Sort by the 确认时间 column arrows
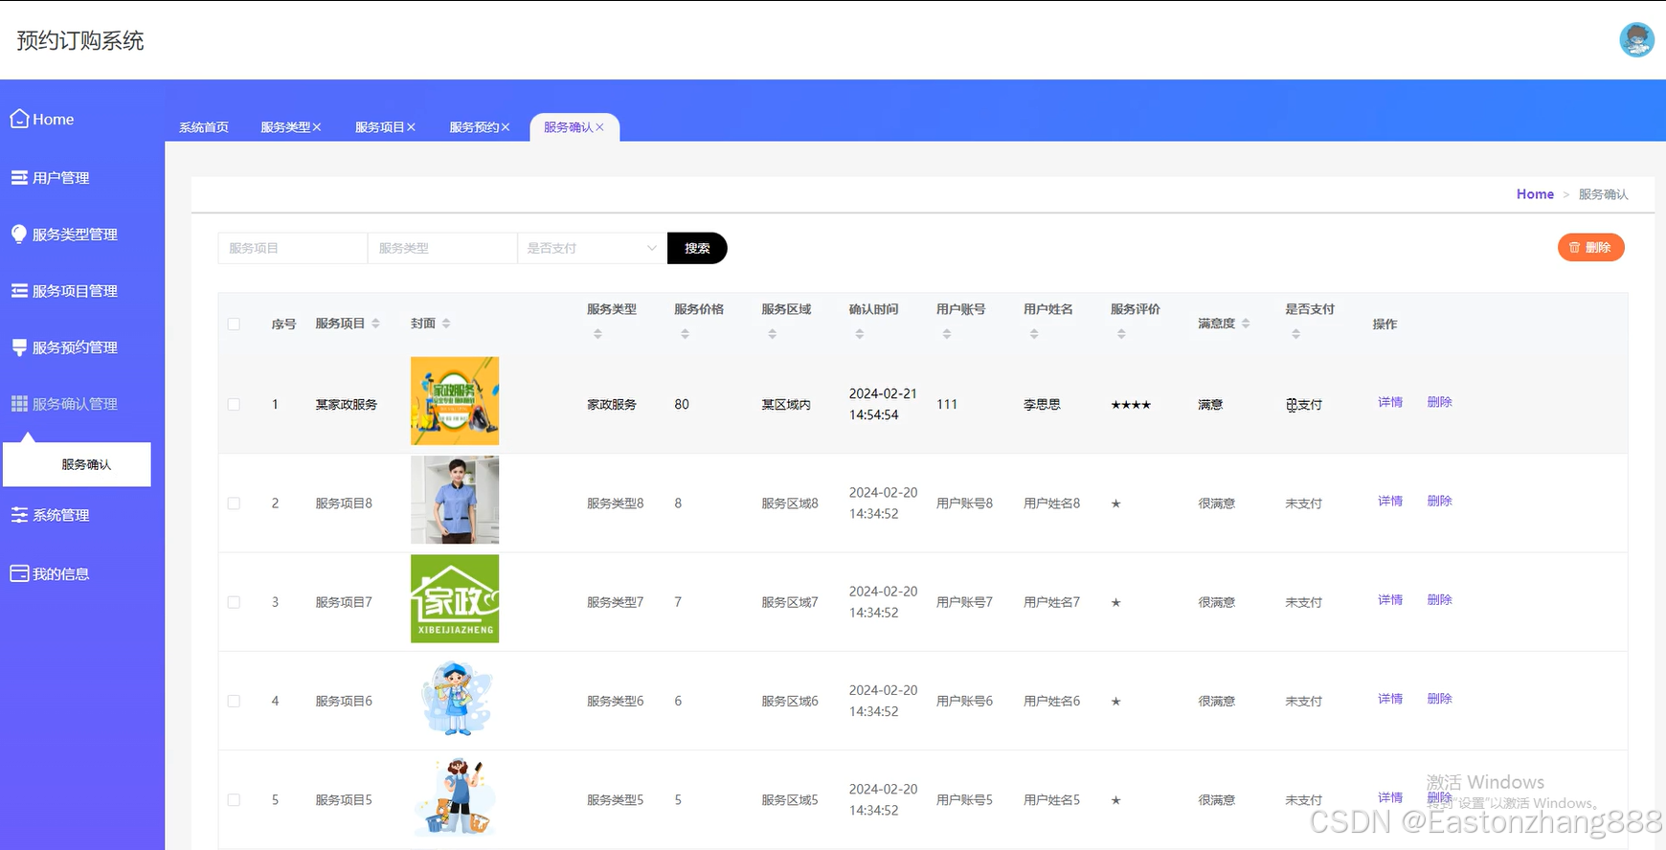 [860, 334]
